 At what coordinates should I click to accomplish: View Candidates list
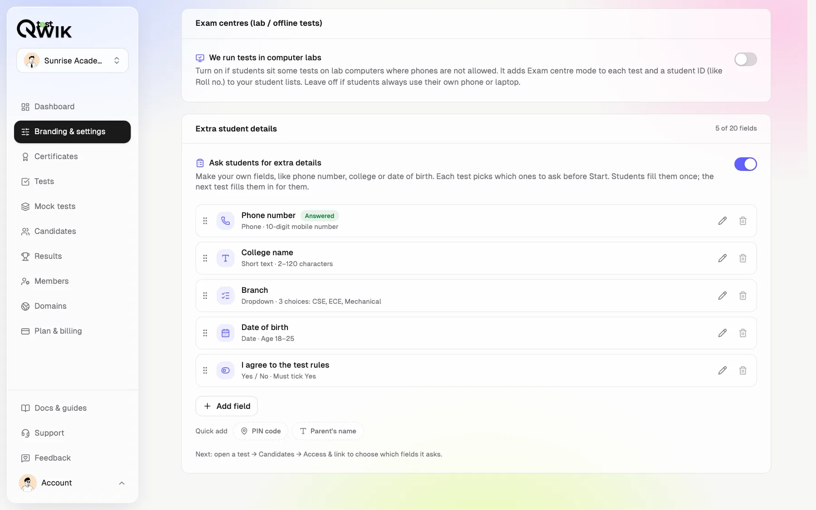pos(73,231)
